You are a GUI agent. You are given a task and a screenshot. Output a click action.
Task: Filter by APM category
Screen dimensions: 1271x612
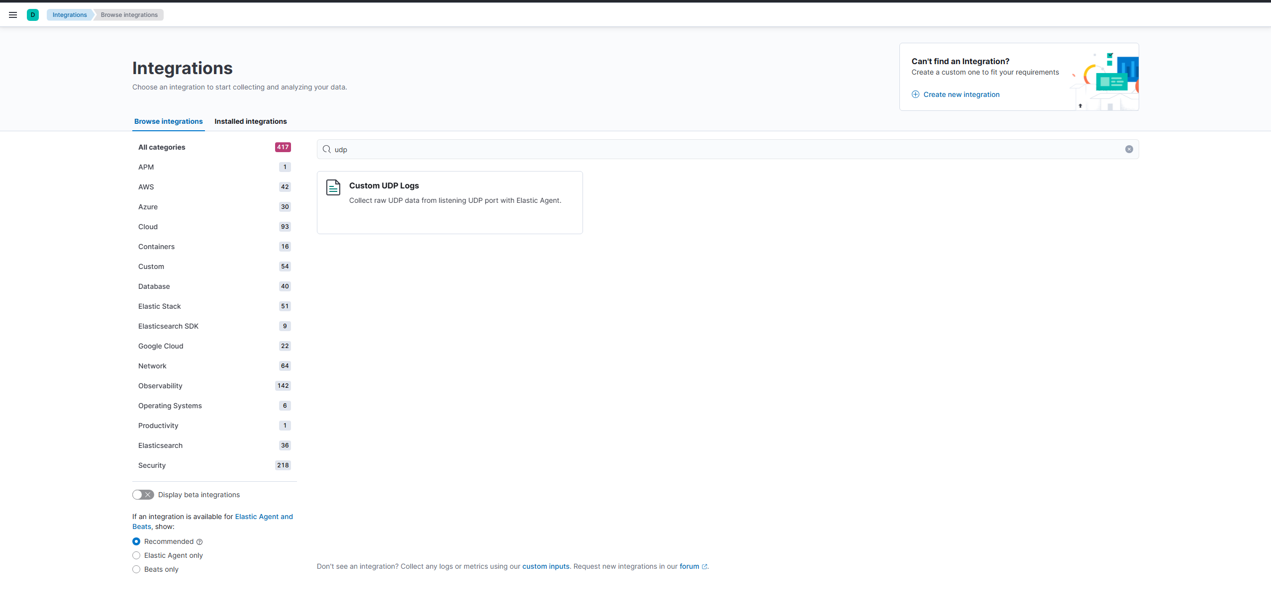pyautogui.click(x=214, y=167)
